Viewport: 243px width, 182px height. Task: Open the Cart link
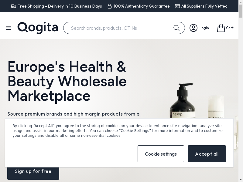[x=230, y=28]
